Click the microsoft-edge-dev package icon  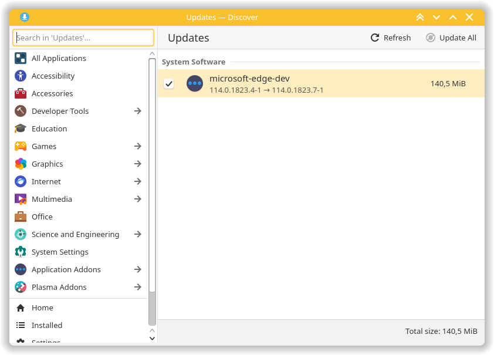(x=195, y=83)
